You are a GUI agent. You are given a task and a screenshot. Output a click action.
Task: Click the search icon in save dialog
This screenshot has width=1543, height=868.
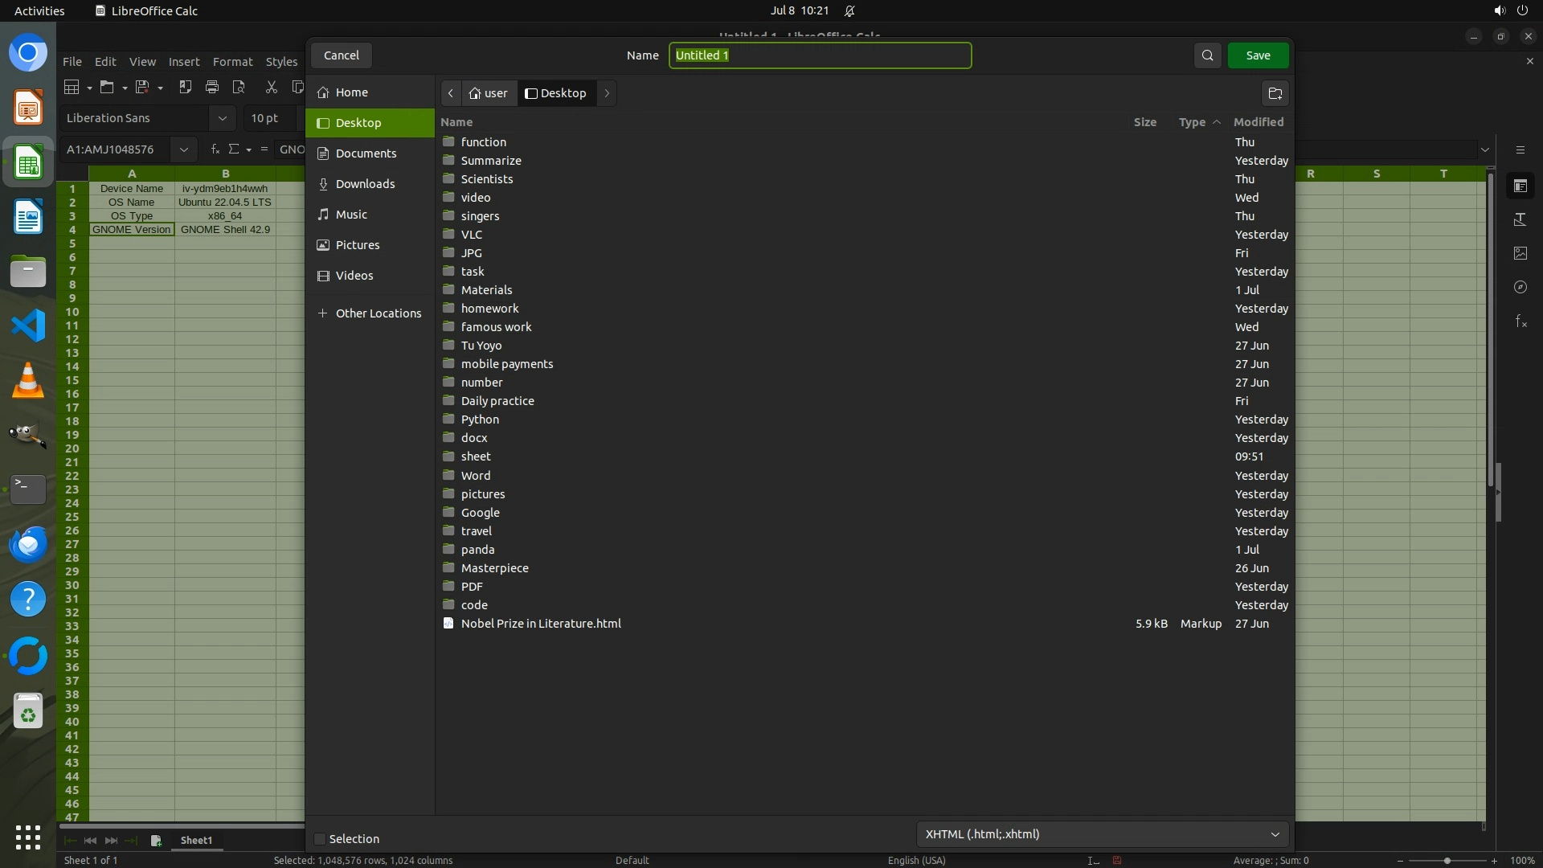point(1207,55)
